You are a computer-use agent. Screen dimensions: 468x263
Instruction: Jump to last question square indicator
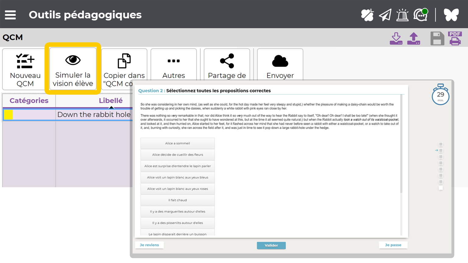(x=441, y=188)
